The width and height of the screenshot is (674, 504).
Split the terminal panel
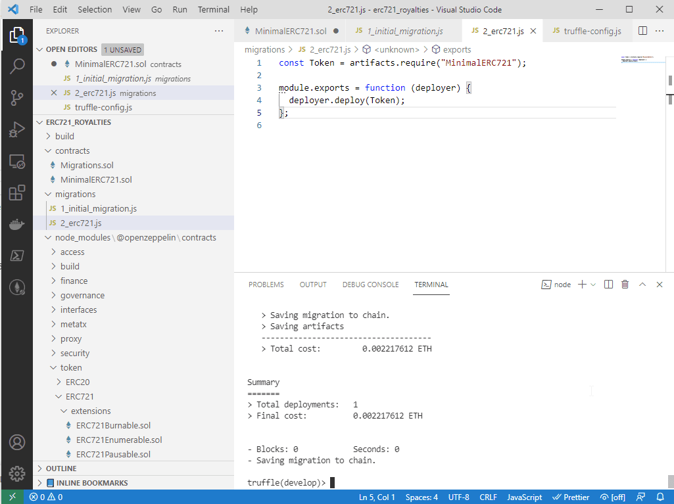click(608, 285)
